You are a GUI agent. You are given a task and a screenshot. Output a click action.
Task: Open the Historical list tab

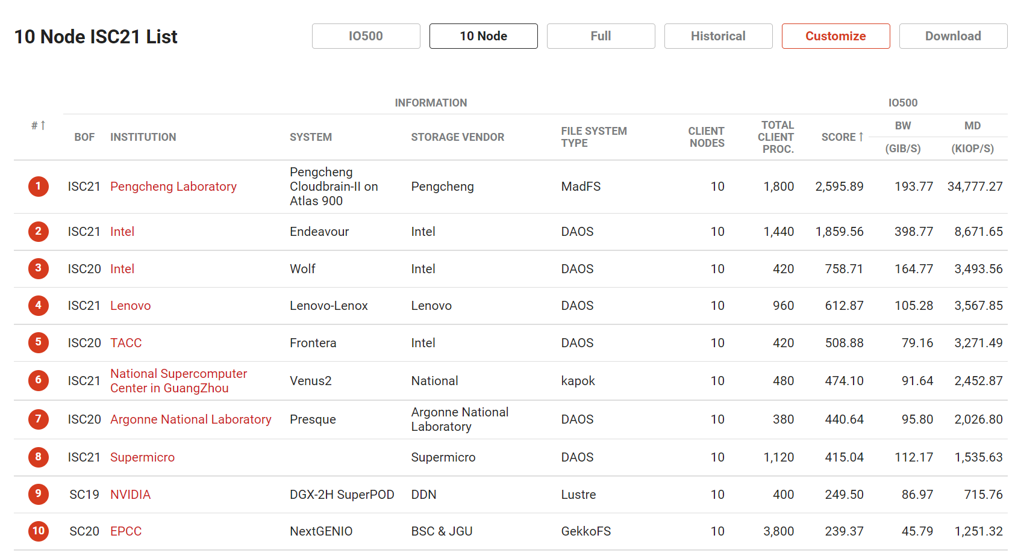click(x=719, y=36)
